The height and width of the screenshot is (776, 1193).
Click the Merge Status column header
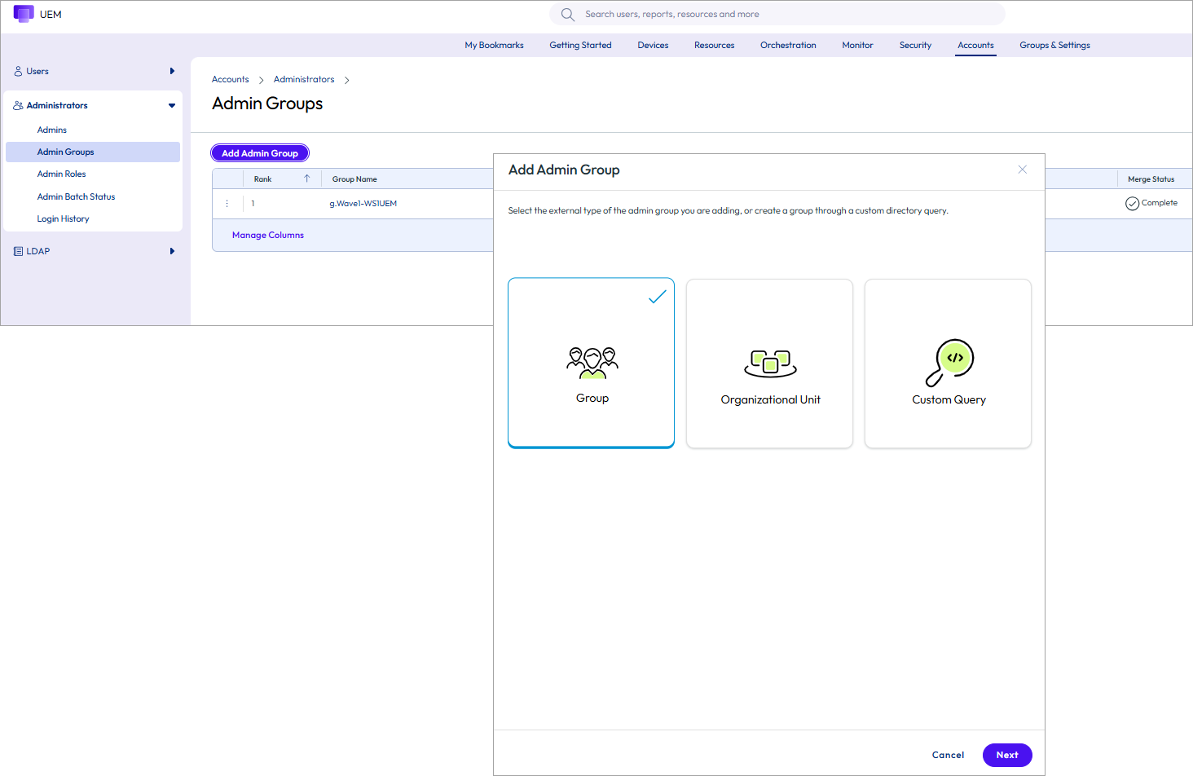pos(1151,179)
